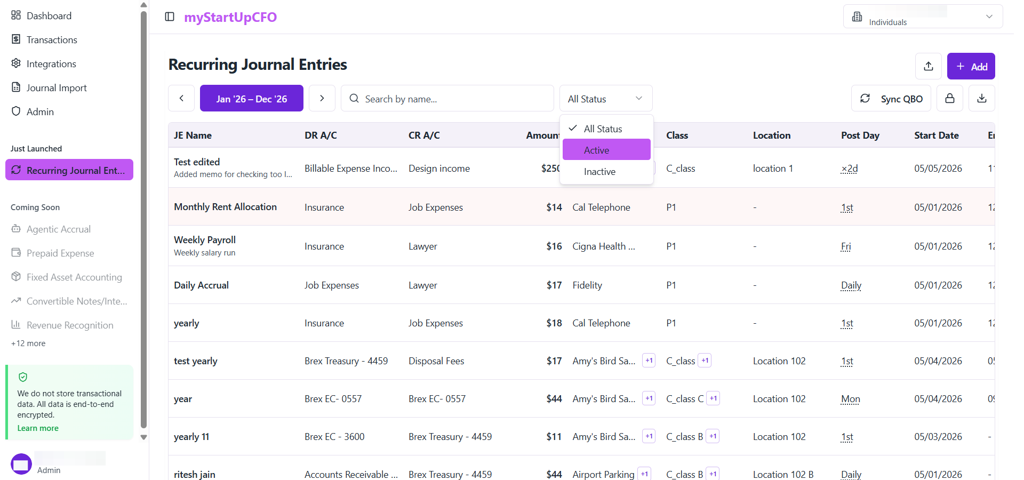
Task: Expand +1 vendor badge in yearly 11 row
Action: [x=649, y=436]
